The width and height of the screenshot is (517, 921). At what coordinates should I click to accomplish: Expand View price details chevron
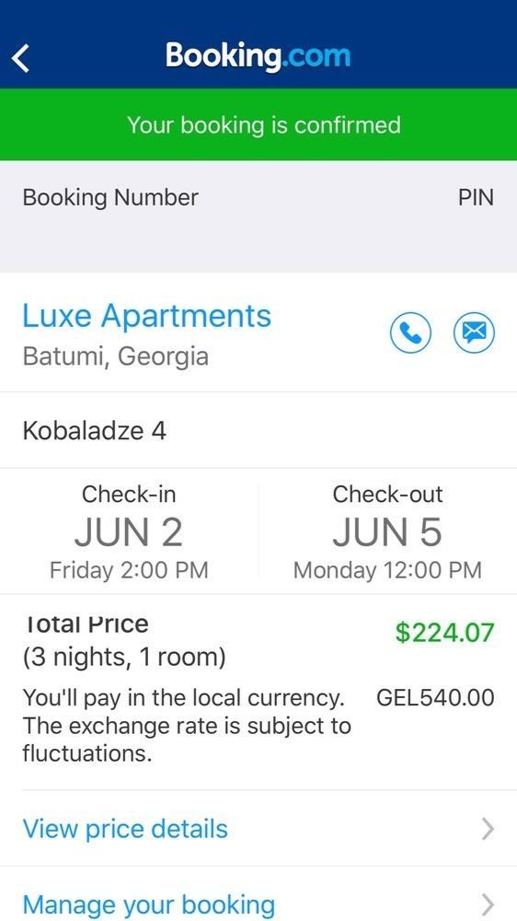click(x=488, y=830)
